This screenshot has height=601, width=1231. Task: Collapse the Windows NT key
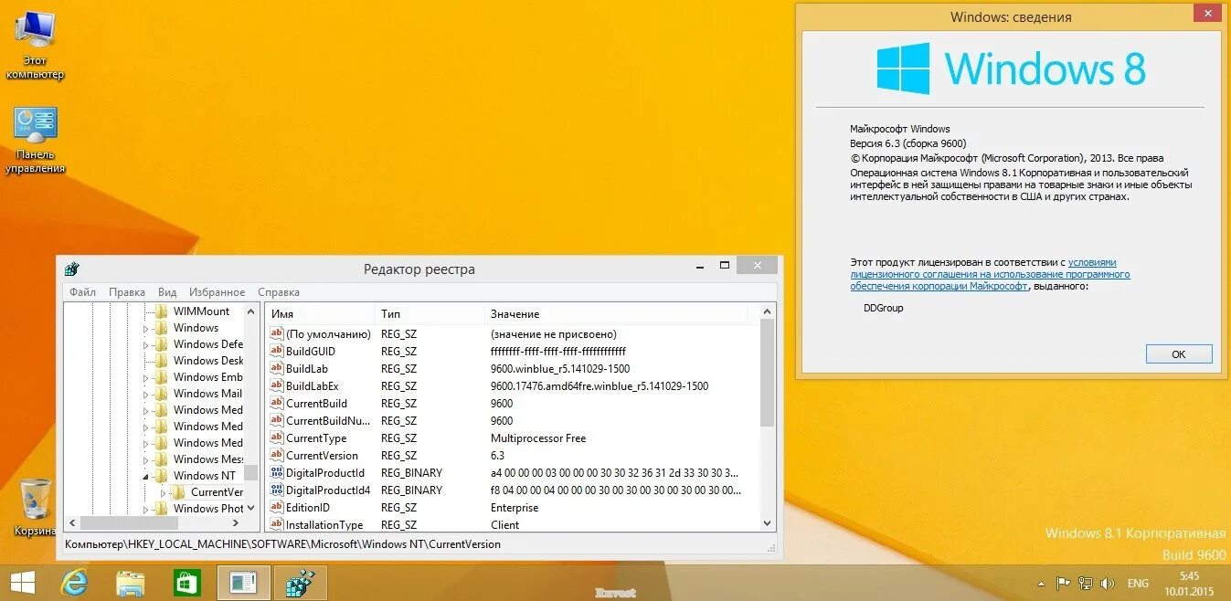(x=146, y=475)
